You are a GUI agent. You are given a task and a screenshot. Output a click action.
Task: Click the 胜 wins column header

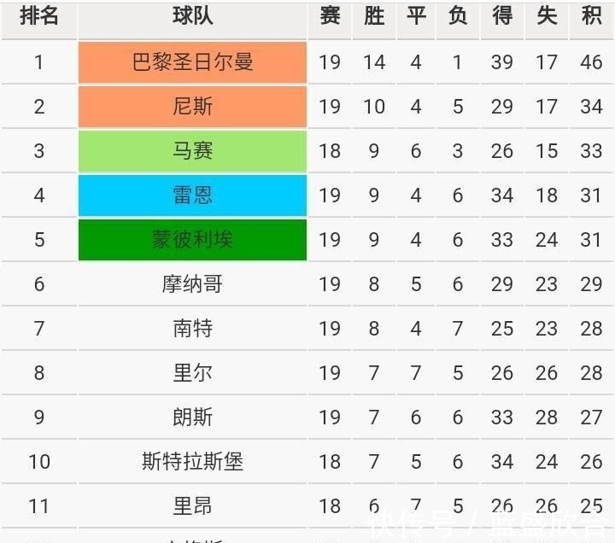pyautogui.click(x=374, y=16)
